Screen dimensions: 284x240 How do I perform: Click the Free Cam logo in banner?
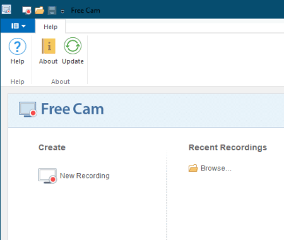coord(61,109)
